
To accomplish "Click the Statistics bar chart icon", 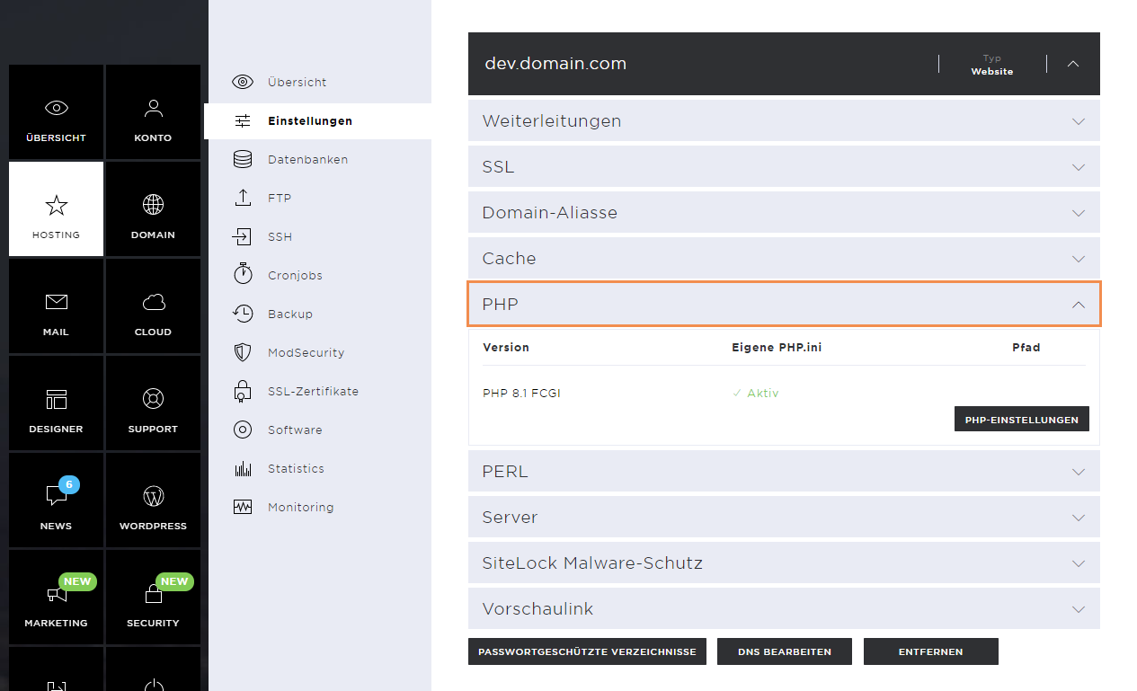I will (x=243, y=468).
